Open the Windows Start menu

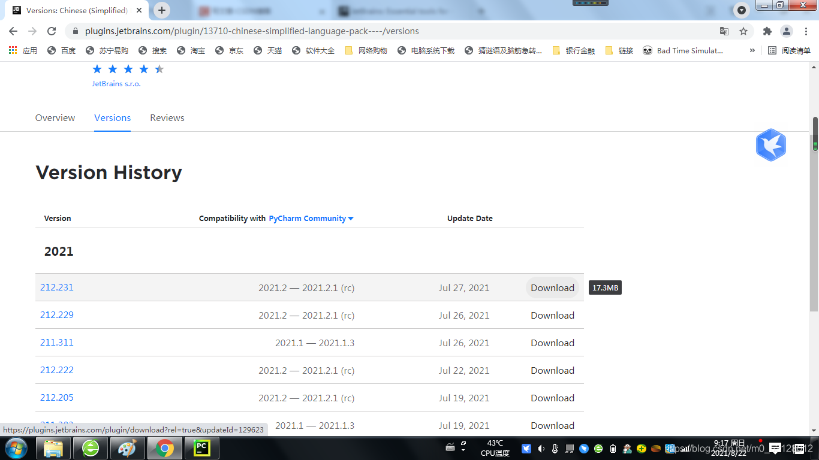(x=16, y=448)
